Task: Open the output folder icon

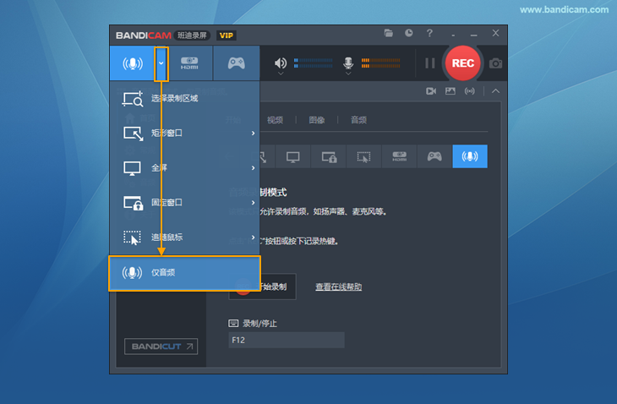Action: pyautogui.click(x=389, y=33)
